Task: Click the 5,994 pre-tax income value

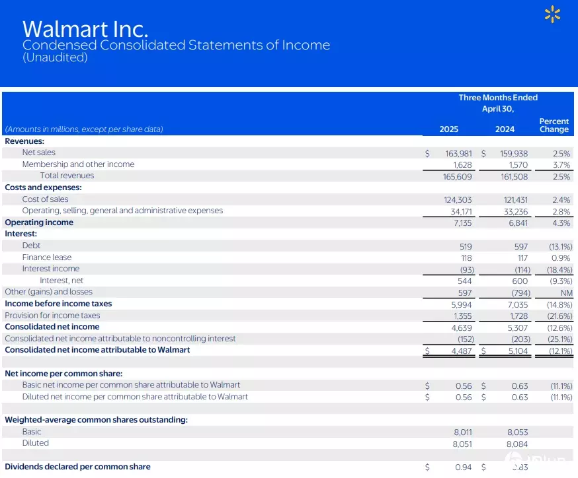Action: pyautogui.click(x=462, y=304)
